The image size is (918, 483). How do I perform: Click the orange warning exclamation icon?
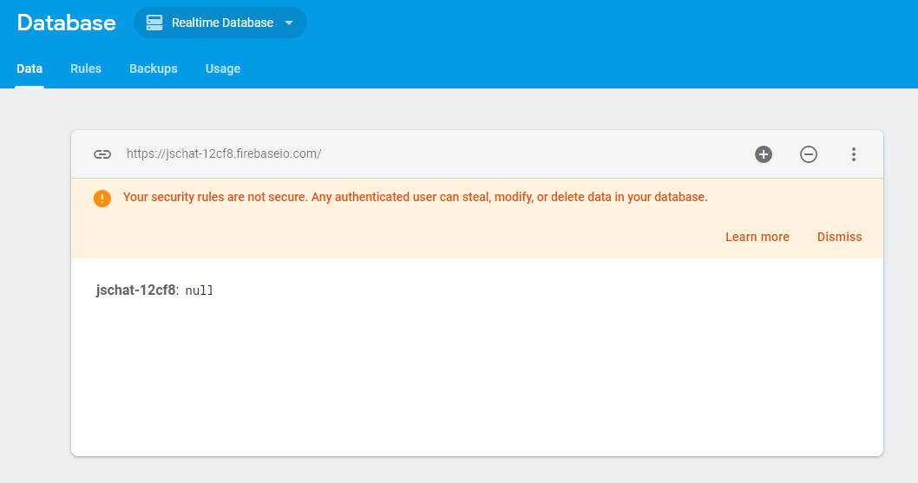point(102,198)
